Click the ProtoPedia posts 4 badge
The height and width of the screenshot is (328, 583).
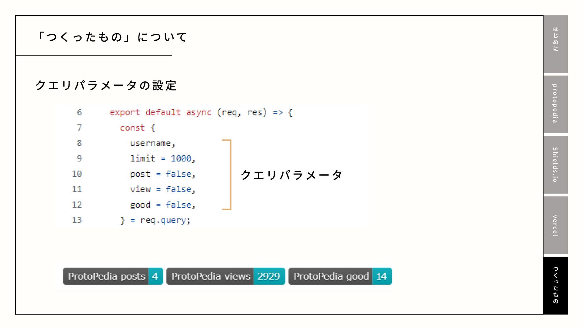click(x=113, y=276)
